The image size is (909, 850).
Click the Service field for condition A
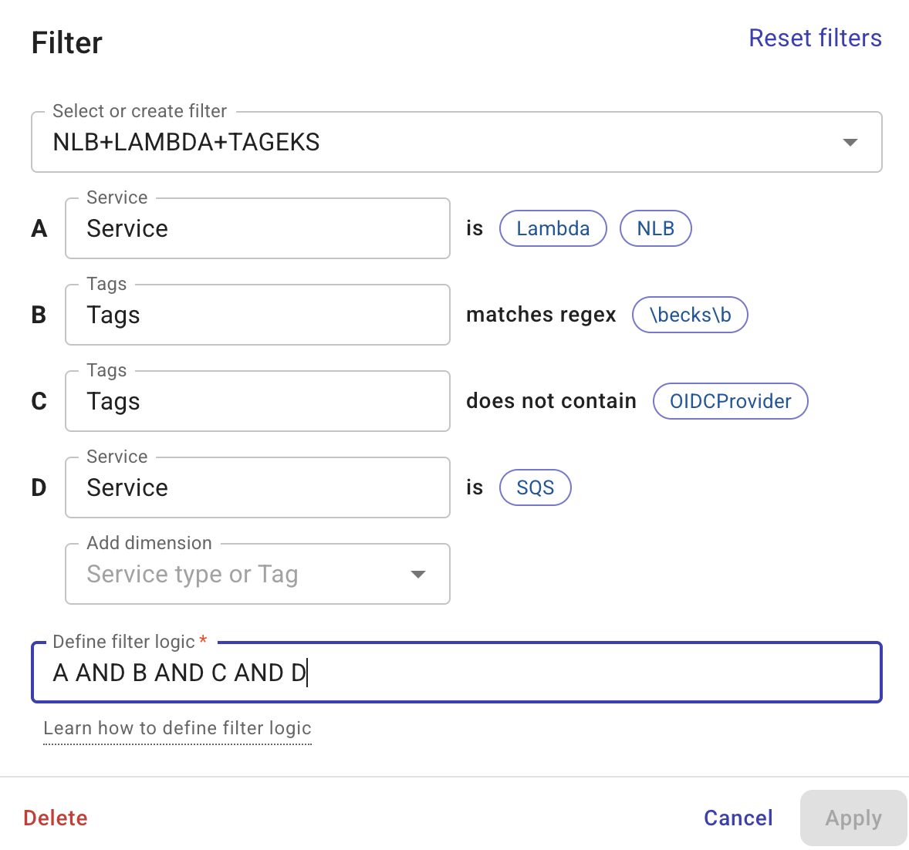(257, 228)
